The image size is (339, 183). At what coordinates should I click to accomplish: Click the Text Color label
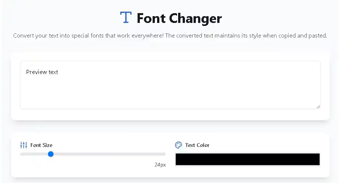(x=197, y=145)
